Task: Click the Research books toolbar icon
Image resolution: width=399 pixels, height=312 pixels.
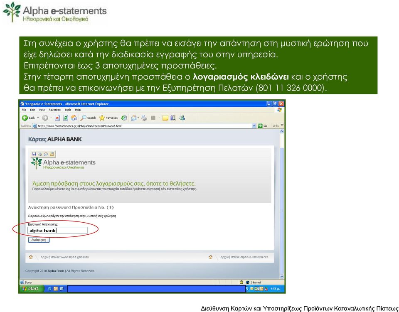Action: pos(173,118)
